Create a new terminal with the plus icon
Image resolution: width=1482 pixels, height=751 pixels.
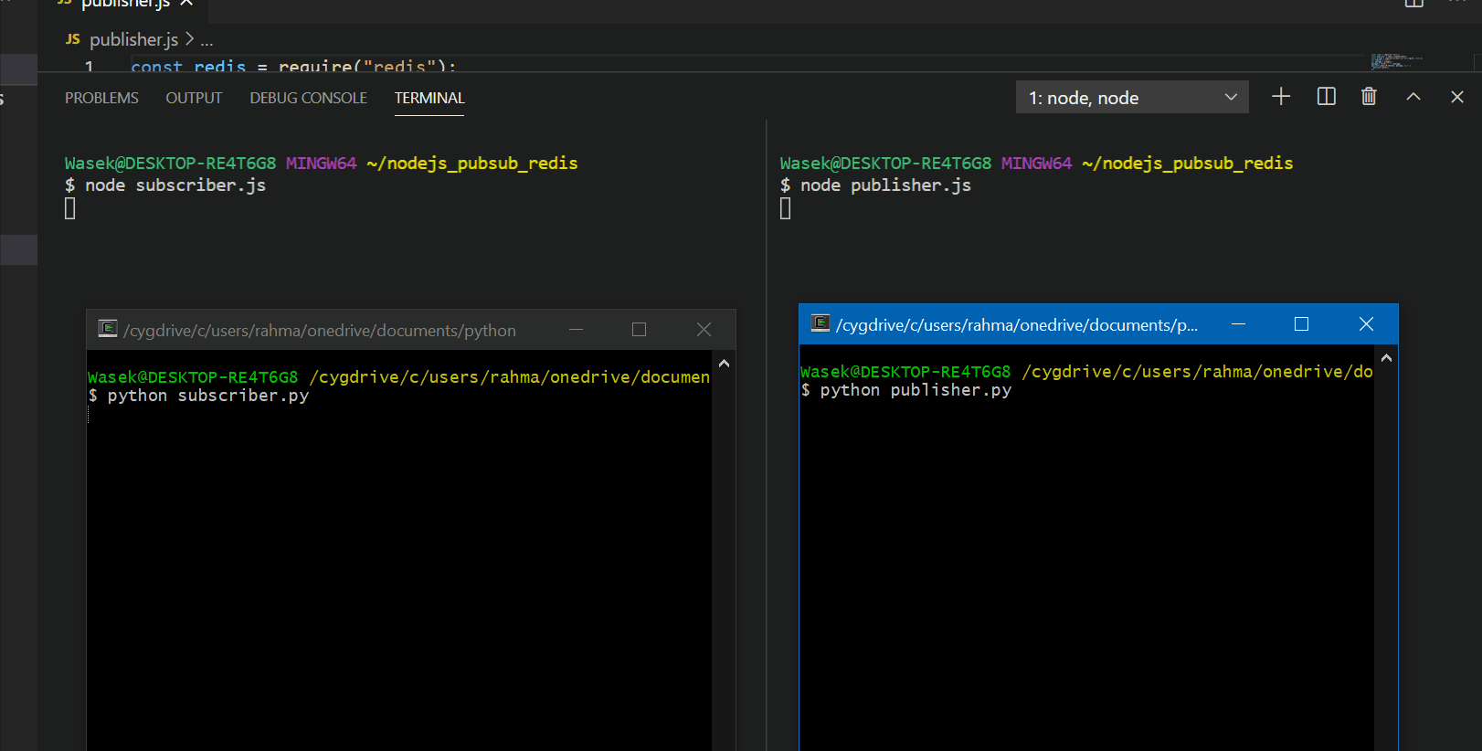coord(1281,97)
